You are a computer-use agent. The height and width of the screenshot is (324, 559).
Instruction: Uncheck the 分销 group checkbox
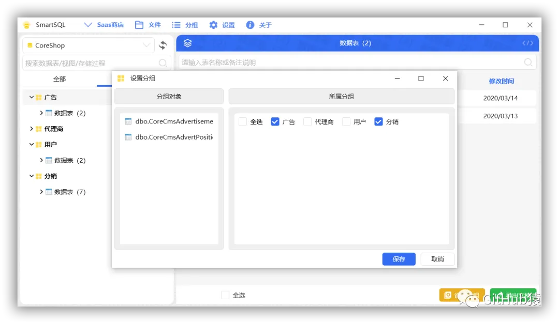tap(378, 121)
